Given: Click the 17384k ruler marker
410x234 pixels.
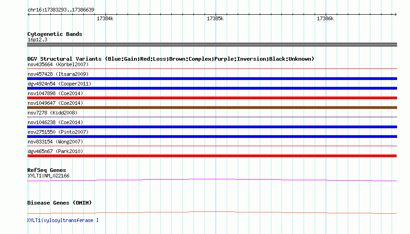Looking at the screenshot, I should point(105,18).
